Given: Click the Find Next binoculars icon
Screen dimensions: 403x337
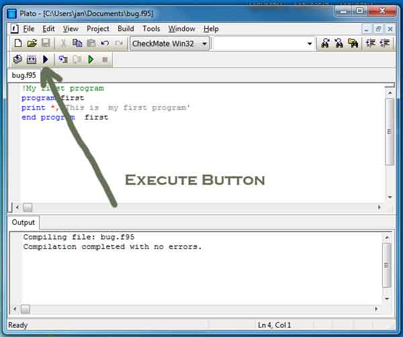Looking at the screenshot, I should coord(339,43).
